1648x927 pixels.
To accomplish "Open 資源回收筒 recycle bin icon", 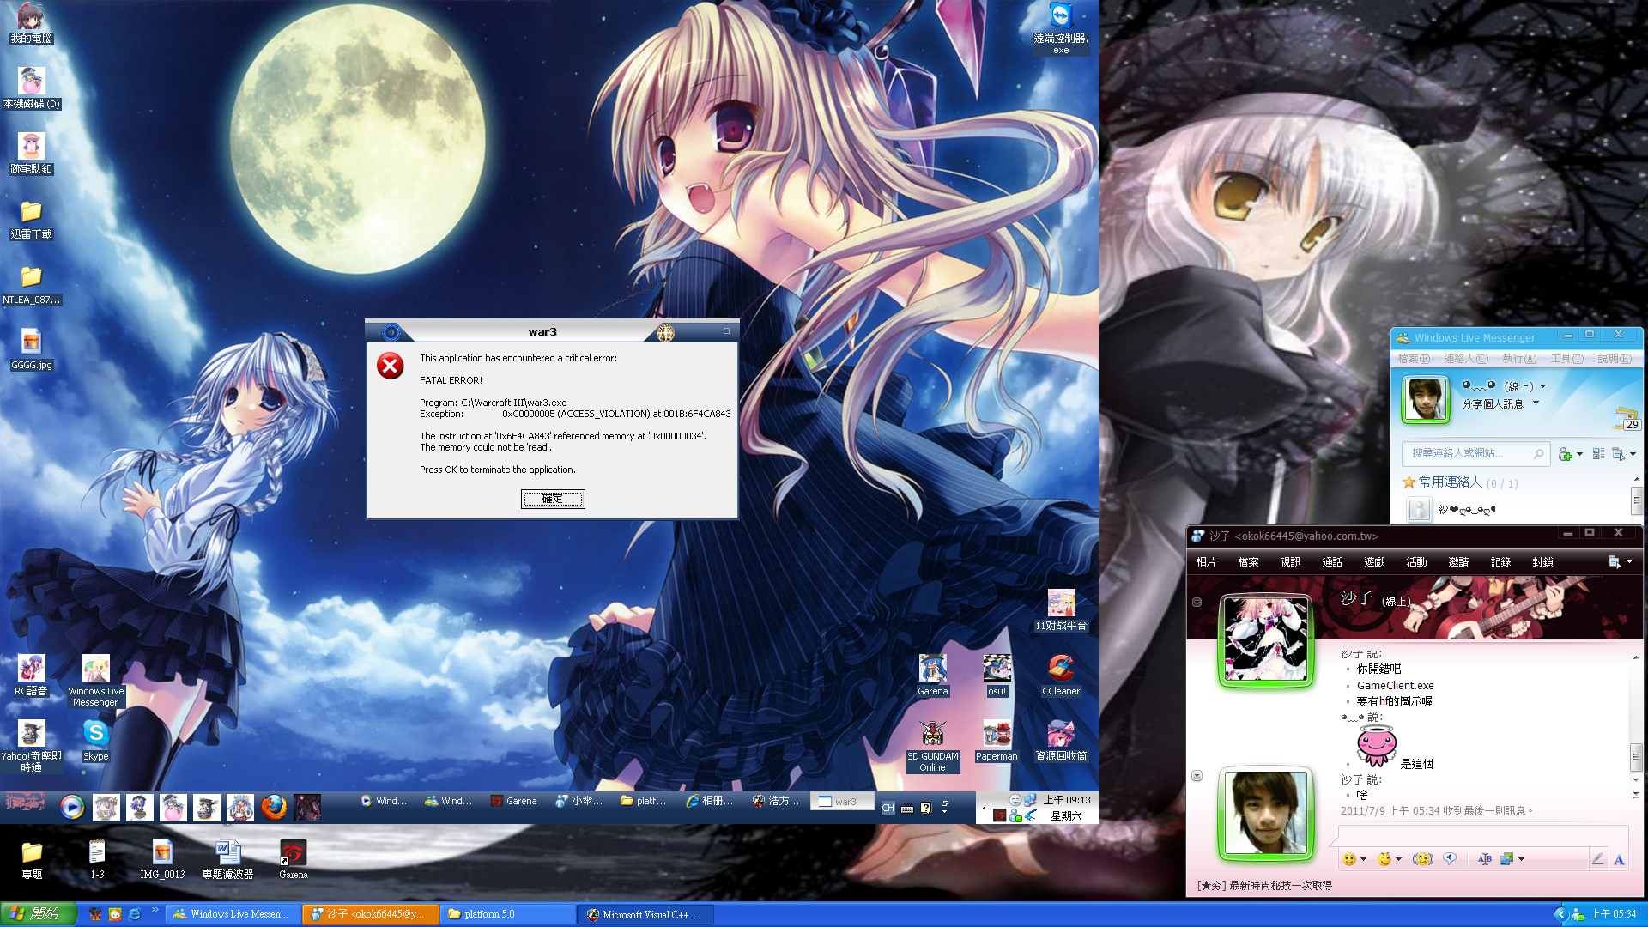I will tap(1061, 742).
